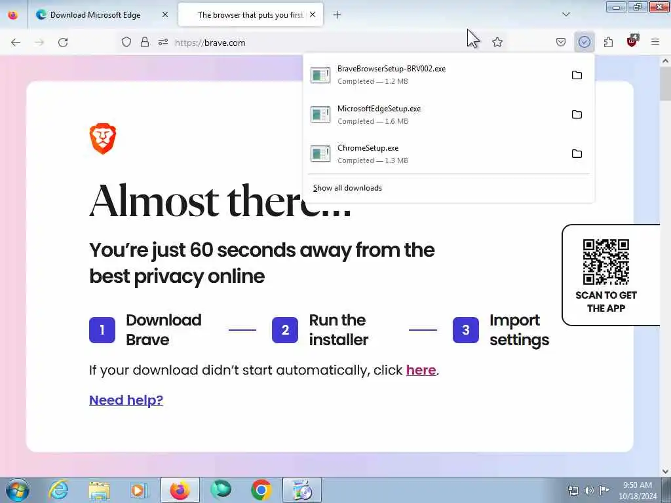Close the Download Microsoft Edge tab

(165, 15)
